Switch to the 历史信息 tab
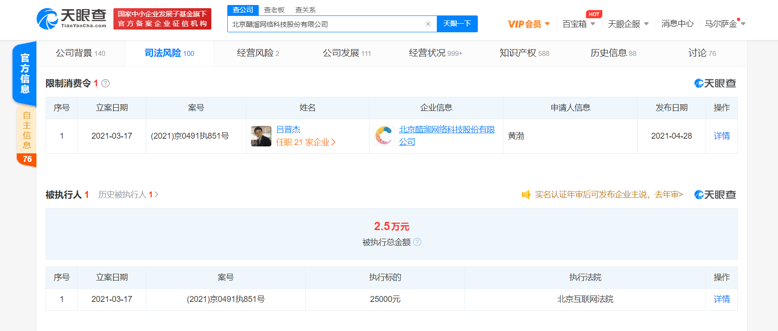Screen dimensions: 778x331 pyautogui.click(x=613, y=53)
